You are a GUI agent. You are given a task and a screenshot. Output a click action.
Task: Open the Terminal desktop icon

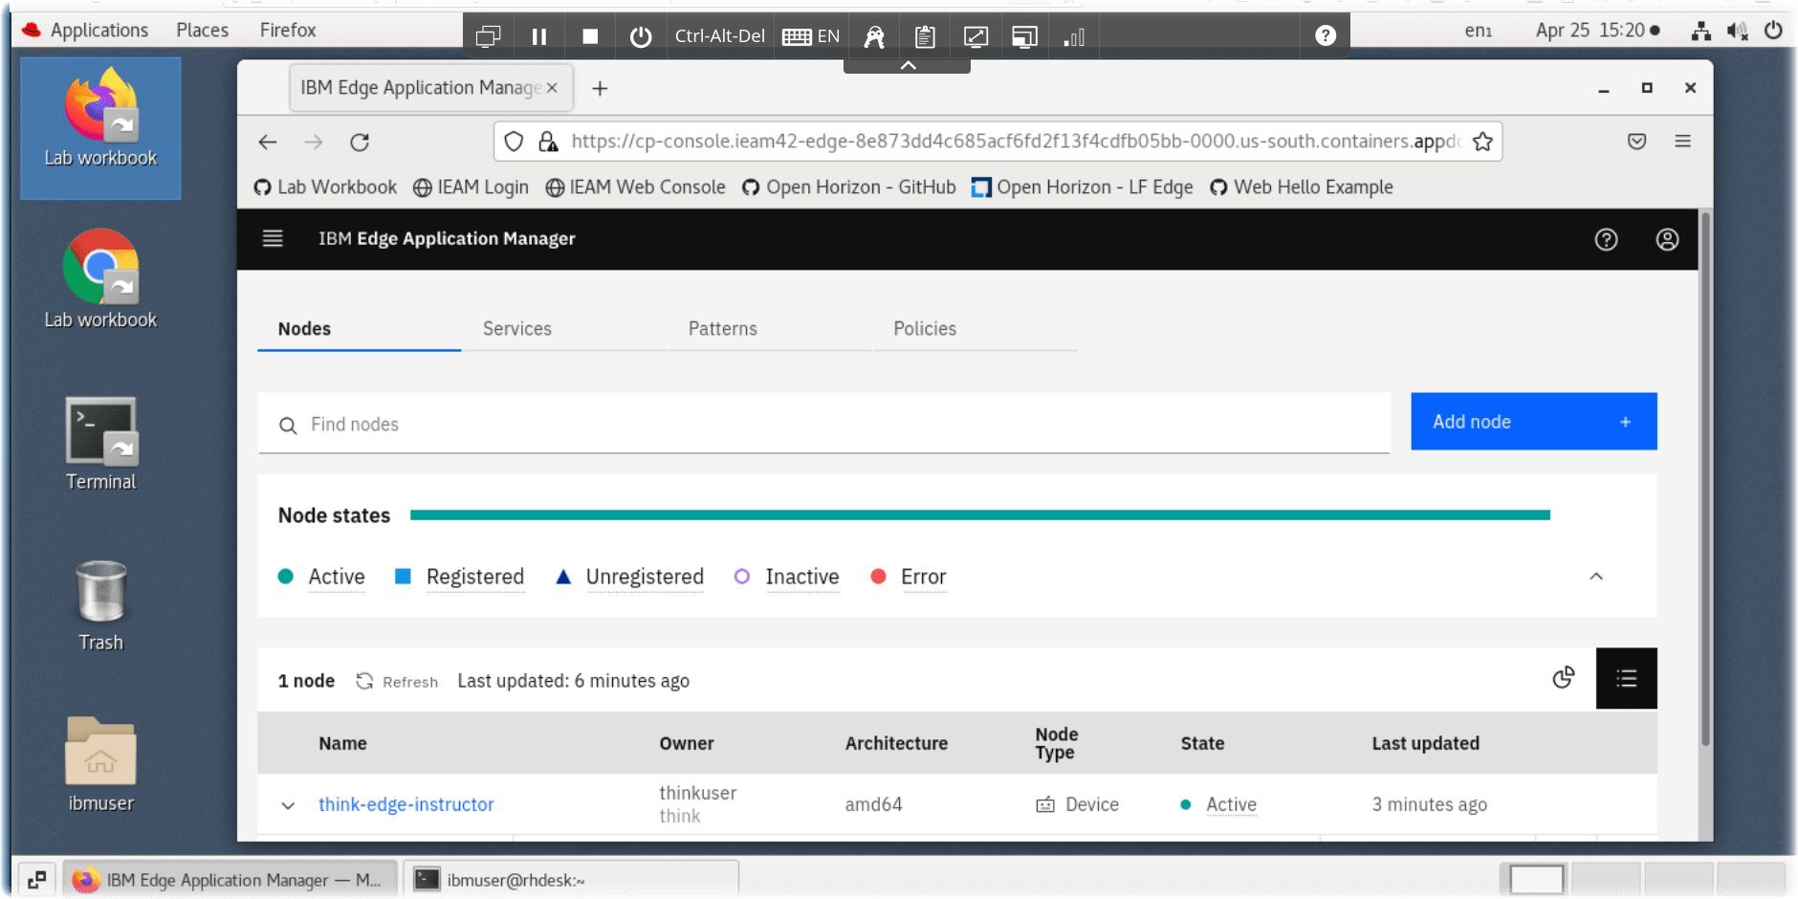100,444
